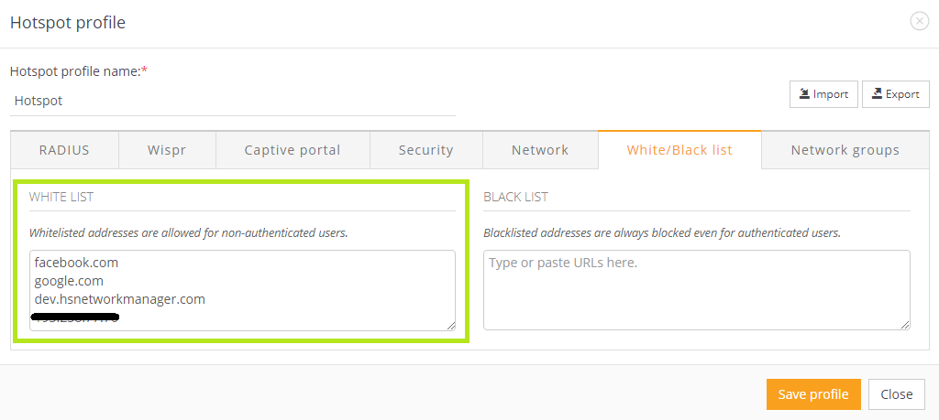Go to the Captive portal tab

tap(293, 150)
